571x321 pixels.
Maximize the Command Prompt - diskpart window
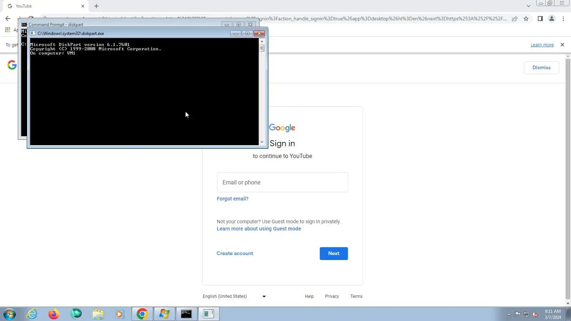pyautogui.click(x=238, y=25)
